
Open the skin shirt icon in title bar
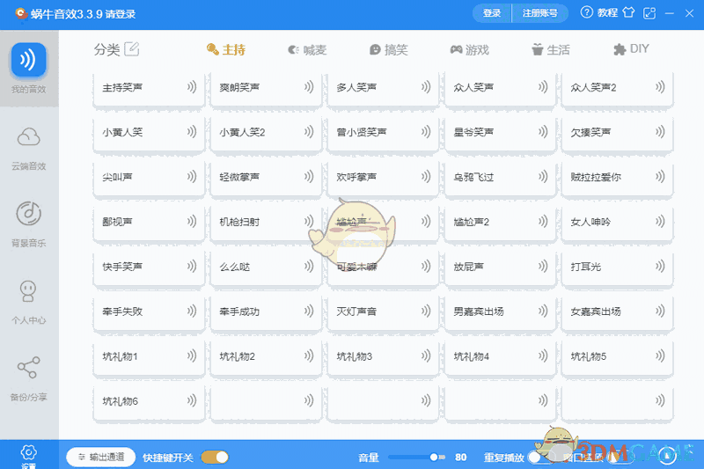tap(628, 12)
